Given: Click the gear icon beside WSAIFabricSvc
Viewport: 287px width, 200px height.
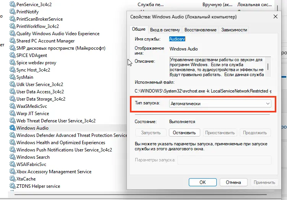Looking at the screenshot, I should [x=13, y=164].
